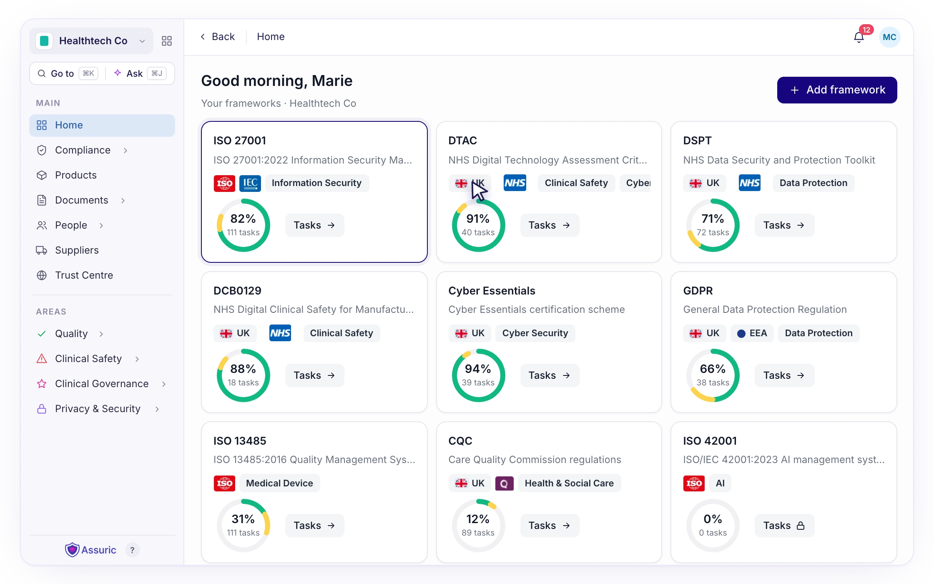The image size is (934, 584).
Task: Click the 82% progress ring on ISO 27001
Action: coord(244,225)
